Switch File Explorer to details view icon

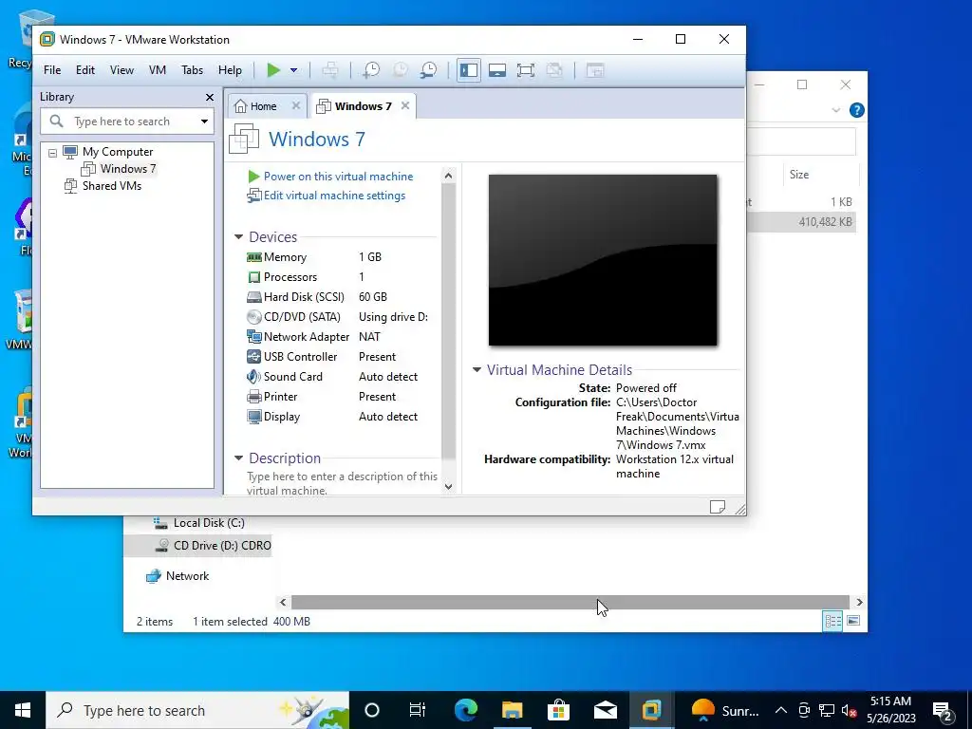832,621
